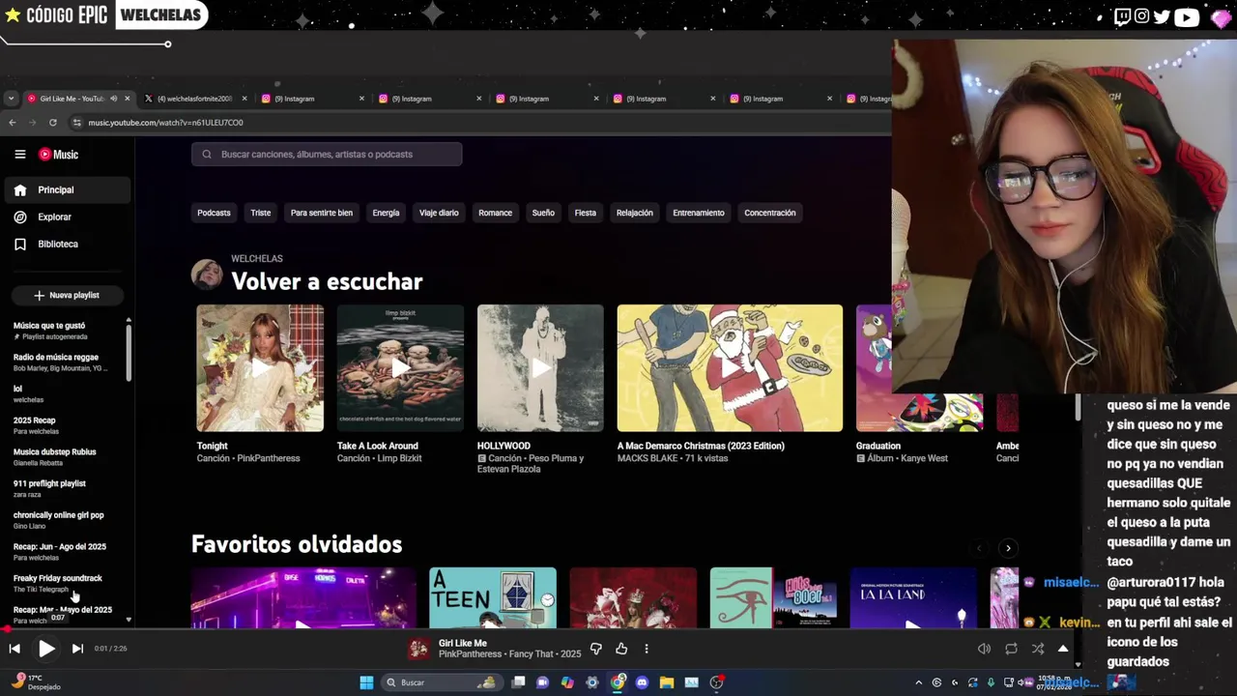Dislike Girl Like Me with thumbs down
This screenshot has width=1237, height=696.
(596, 649)
